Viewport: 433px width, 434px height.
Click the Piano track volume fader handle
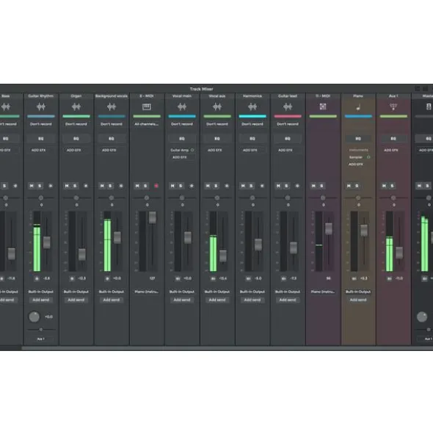point(364,231)
